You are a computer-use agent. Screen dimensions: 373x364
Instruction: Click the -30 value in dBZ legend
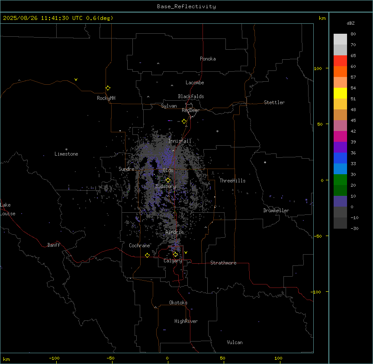[354, 228]
